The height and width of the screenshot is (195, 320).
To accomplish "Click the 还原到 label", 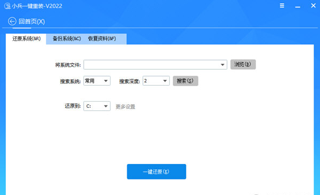I will tap(73, 106).
